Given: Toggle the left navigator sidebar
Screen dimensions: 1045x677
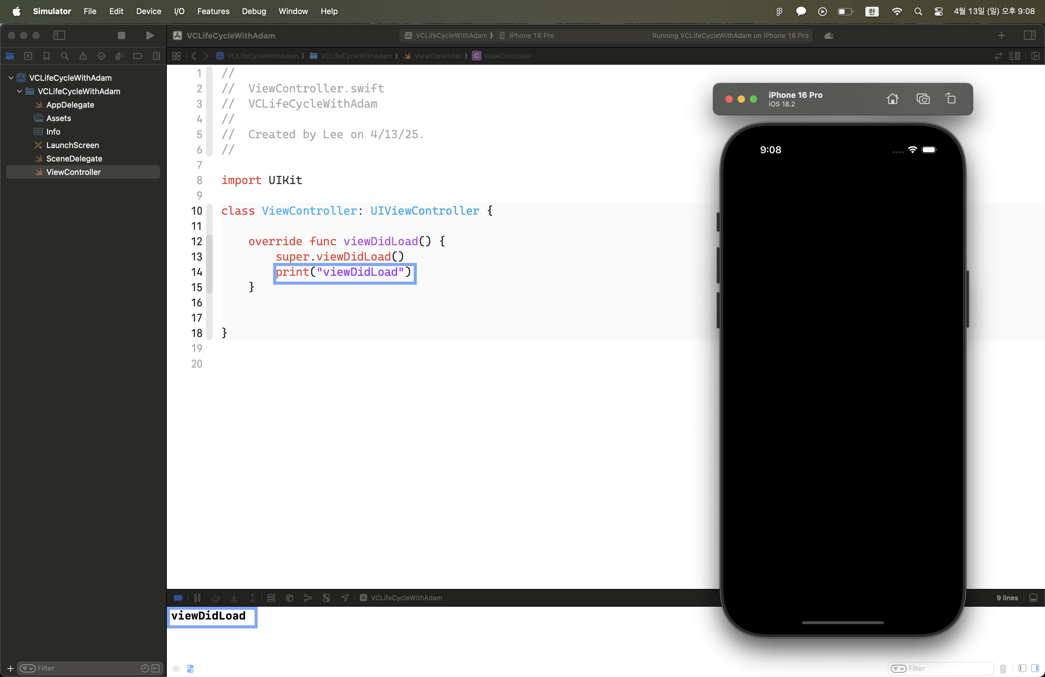Looking at the screenshot, I should click(x=59, y=35).
